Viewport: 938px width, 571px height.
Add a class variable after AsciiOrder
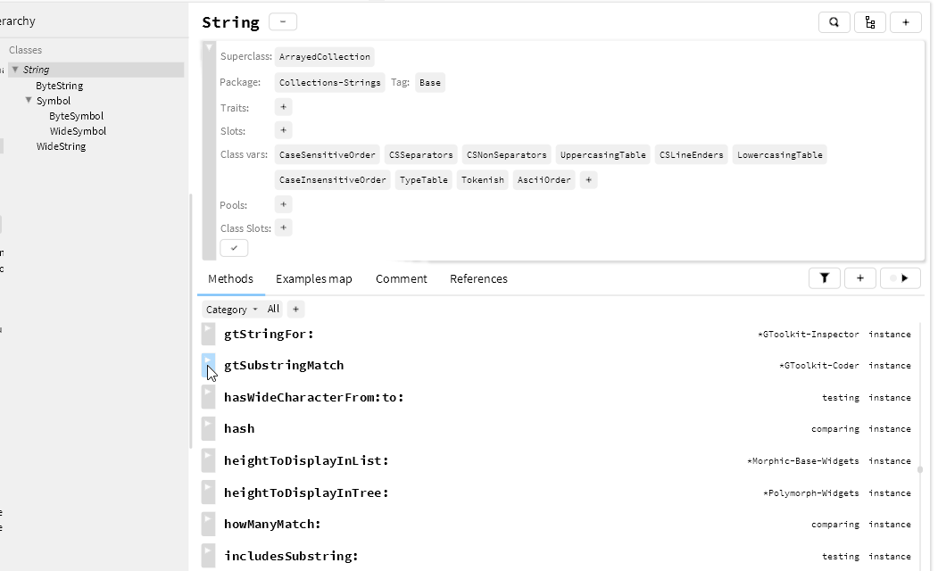588,179
